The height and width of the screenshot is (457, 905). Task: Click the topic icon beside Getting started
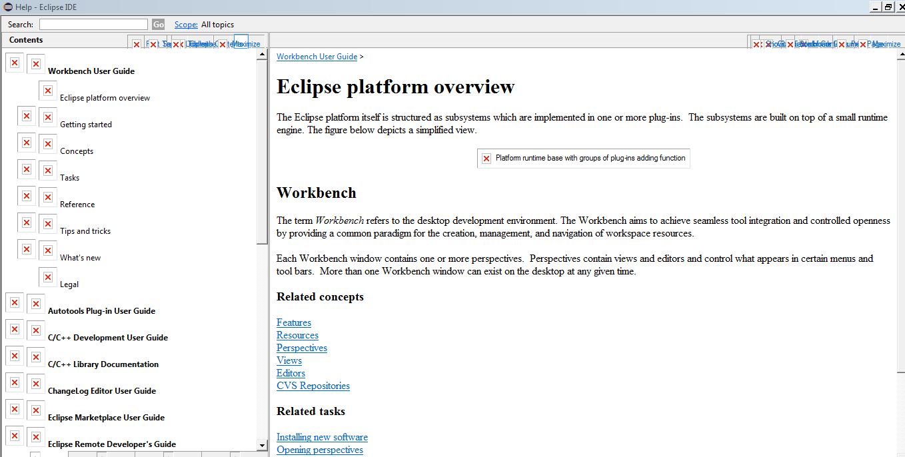point(48,117)
